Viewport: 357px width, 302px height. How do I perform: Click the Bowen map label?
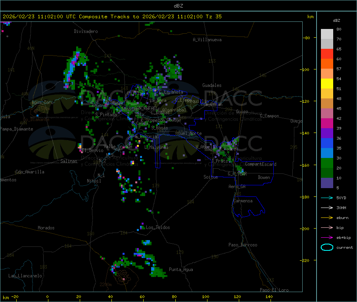coord(264,177)
